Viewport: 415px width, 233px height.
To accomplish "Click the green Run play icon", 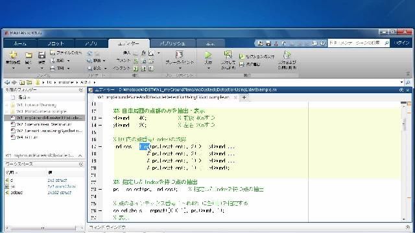I will pos(208,54).
